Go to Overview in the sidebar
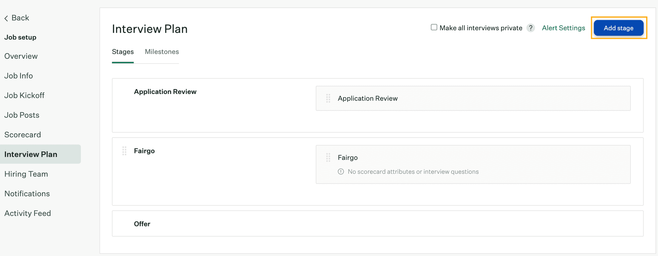This screenshot has width=658, height=256. [x=21, y=56]
